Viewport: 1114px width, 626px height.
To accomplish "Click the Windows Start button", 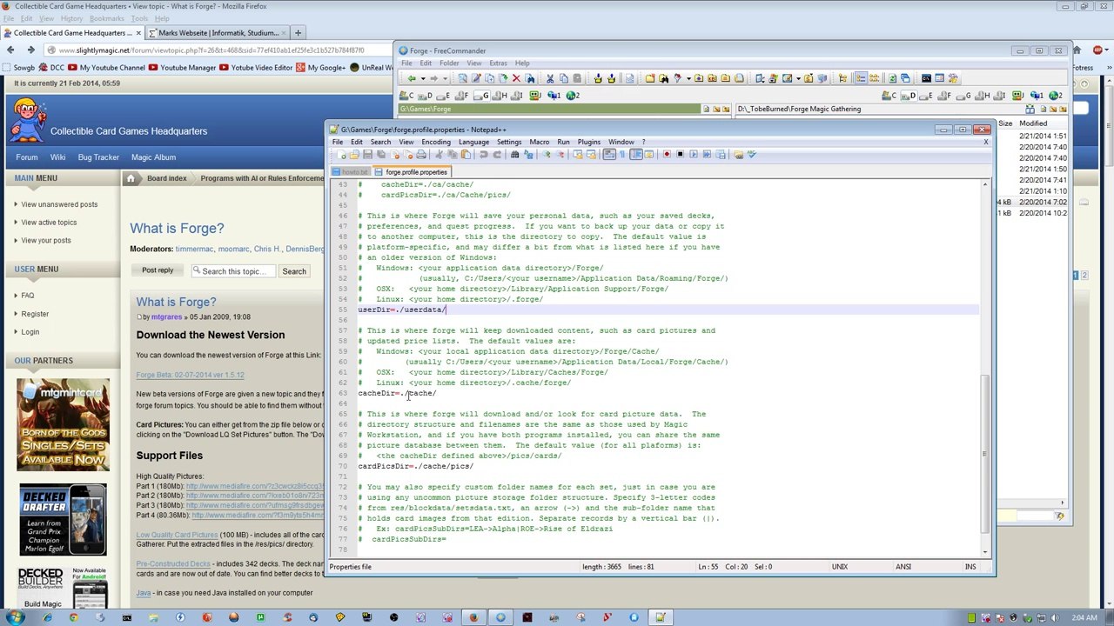I will [x=15, y=617].
